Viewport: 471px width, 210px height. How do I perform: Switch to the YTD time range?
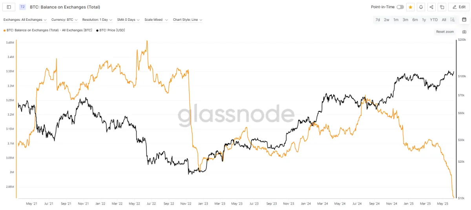point(434,20)
